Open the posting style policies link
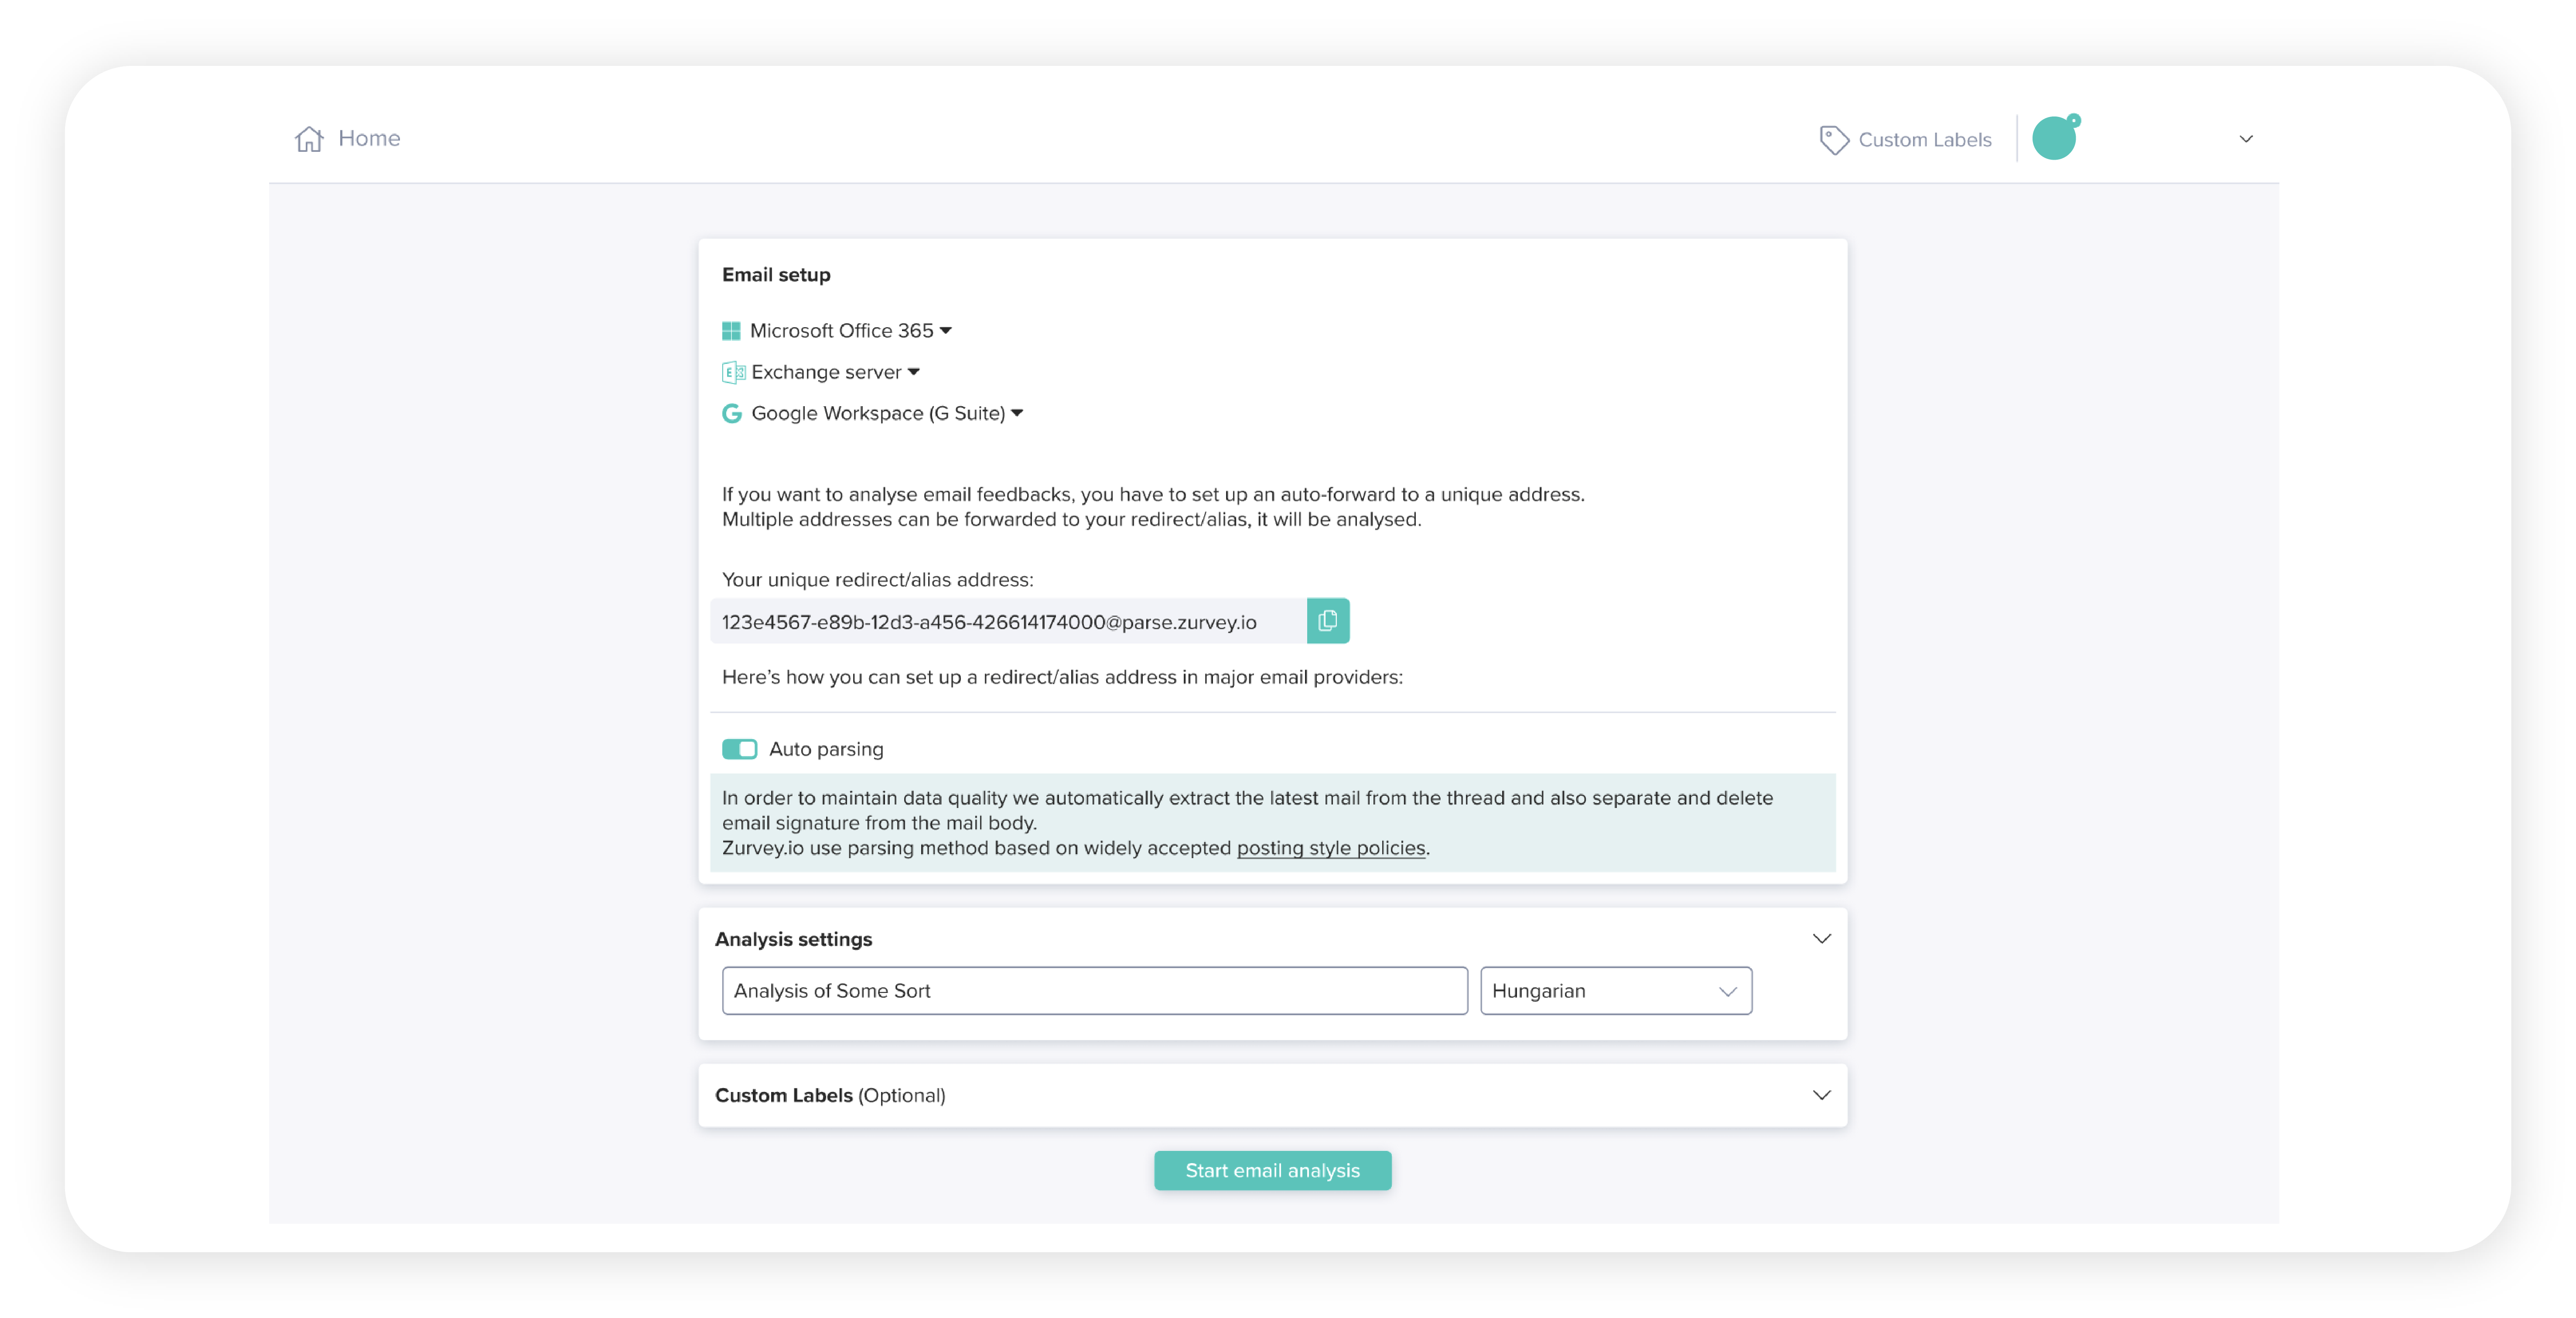 point(1331,848)
